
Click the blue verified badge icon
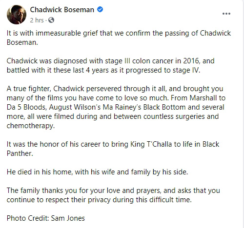coord(100,9)
